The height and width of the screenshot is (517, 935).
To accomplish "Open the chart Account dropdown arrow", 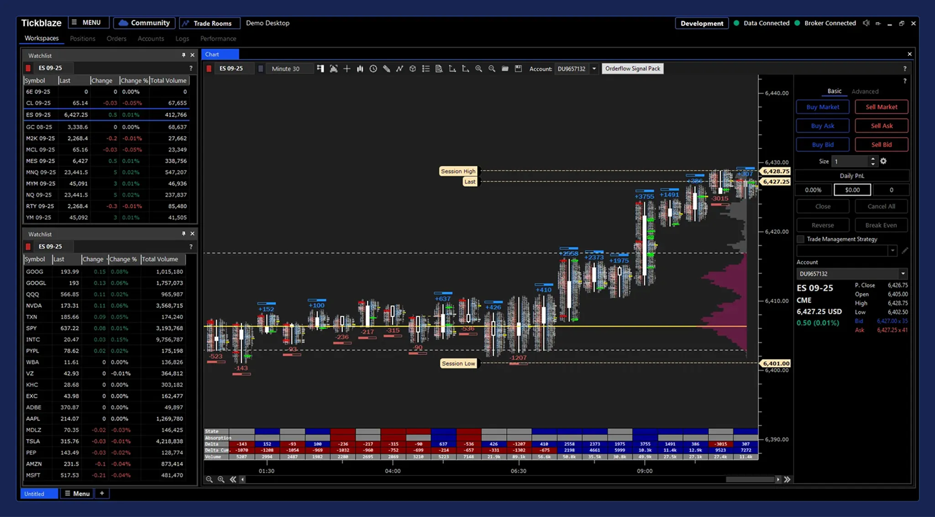I will tap(594, 69).
